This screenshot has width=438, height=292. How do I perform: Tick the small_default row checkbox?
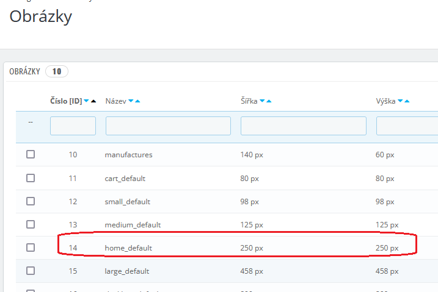(31, 201)
